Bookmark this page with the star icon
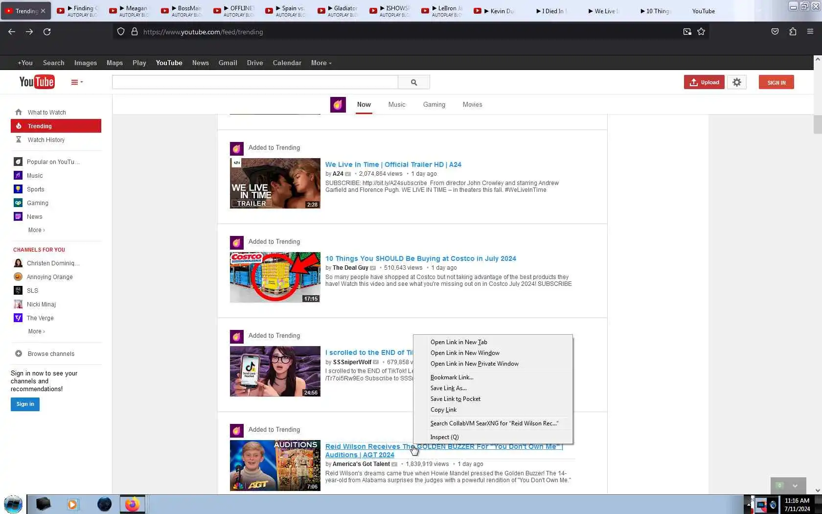The width and height of the screenshot is (822, 514). [x=701, y=32]
